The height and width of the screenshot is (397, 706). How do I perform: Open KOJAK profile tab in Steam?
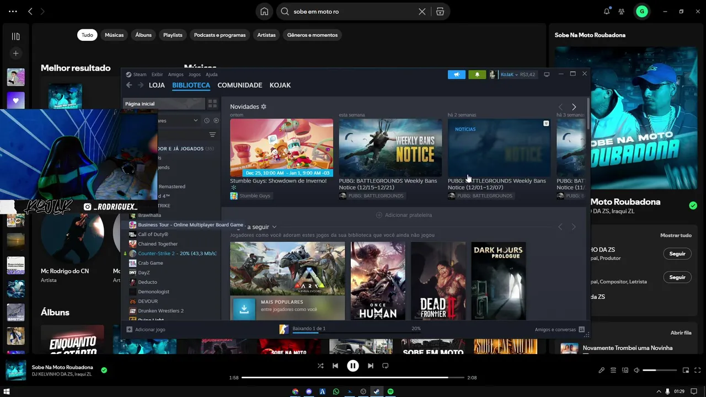pyautogui.click(x=280, y=85)
